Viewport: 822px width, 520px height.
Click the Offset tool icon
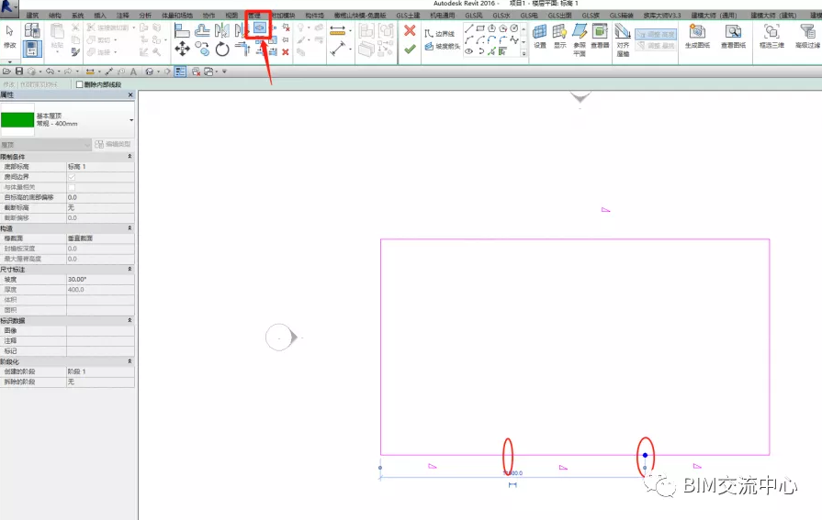point(202,31)
